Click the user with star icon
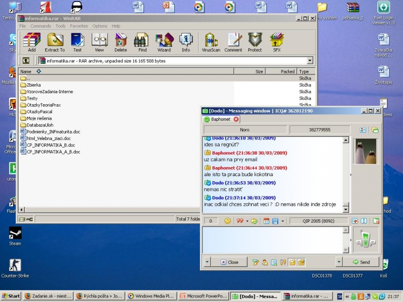 (x=265, y=262)
